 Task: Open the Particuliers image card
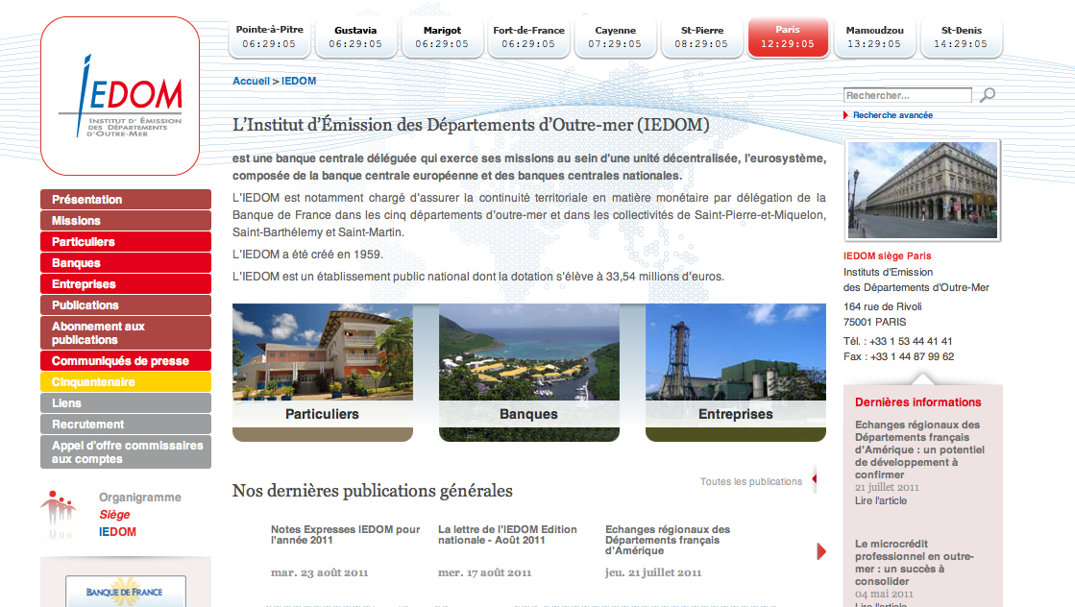pos(323,373)
